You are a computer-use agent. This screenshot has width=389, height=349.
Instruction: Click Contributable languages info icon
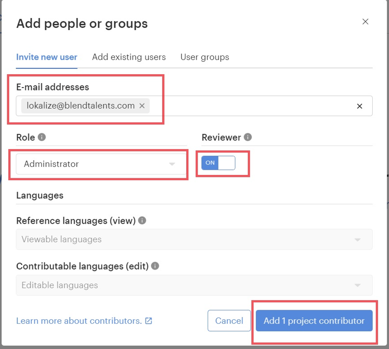tap(155, 266)
